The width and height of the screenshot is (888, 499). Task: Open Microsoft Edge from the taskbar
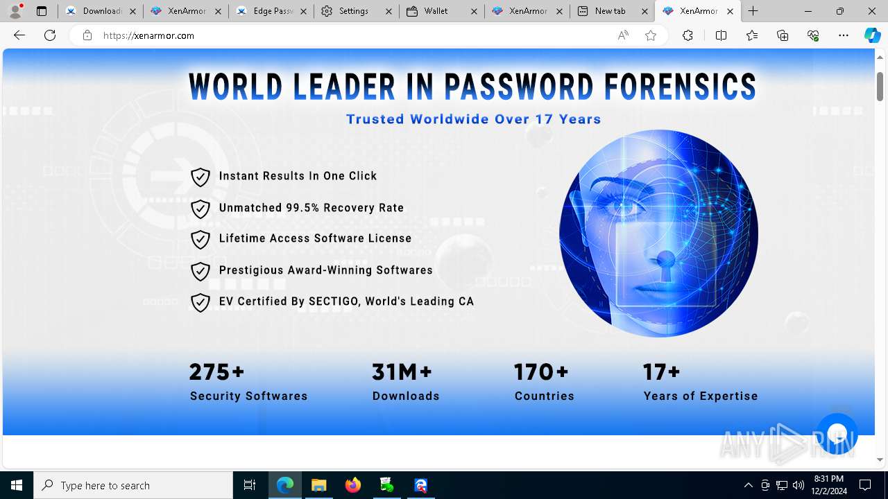pos(285,485)
